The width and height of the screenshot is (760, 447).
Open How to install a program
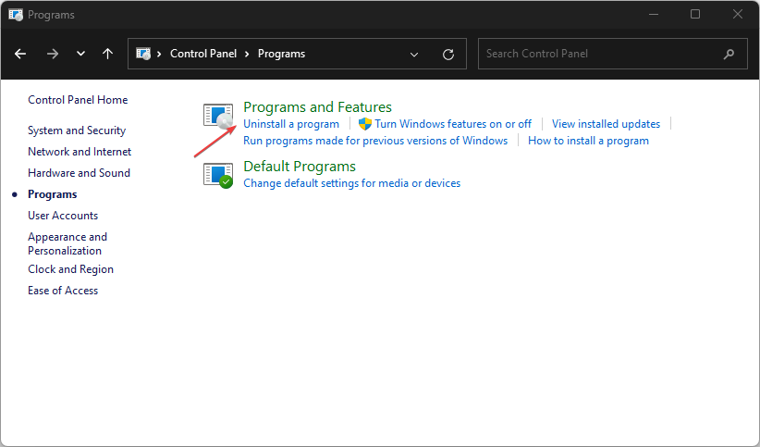(588, 141)
